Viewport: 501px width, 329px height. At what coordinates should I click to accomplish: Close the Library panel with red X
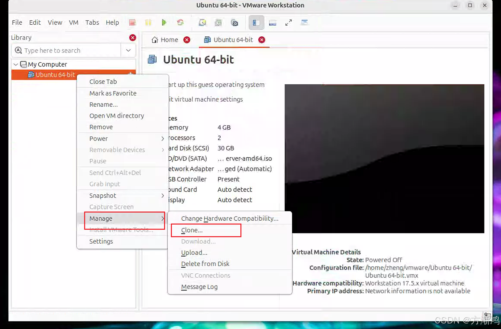point(133,38)
